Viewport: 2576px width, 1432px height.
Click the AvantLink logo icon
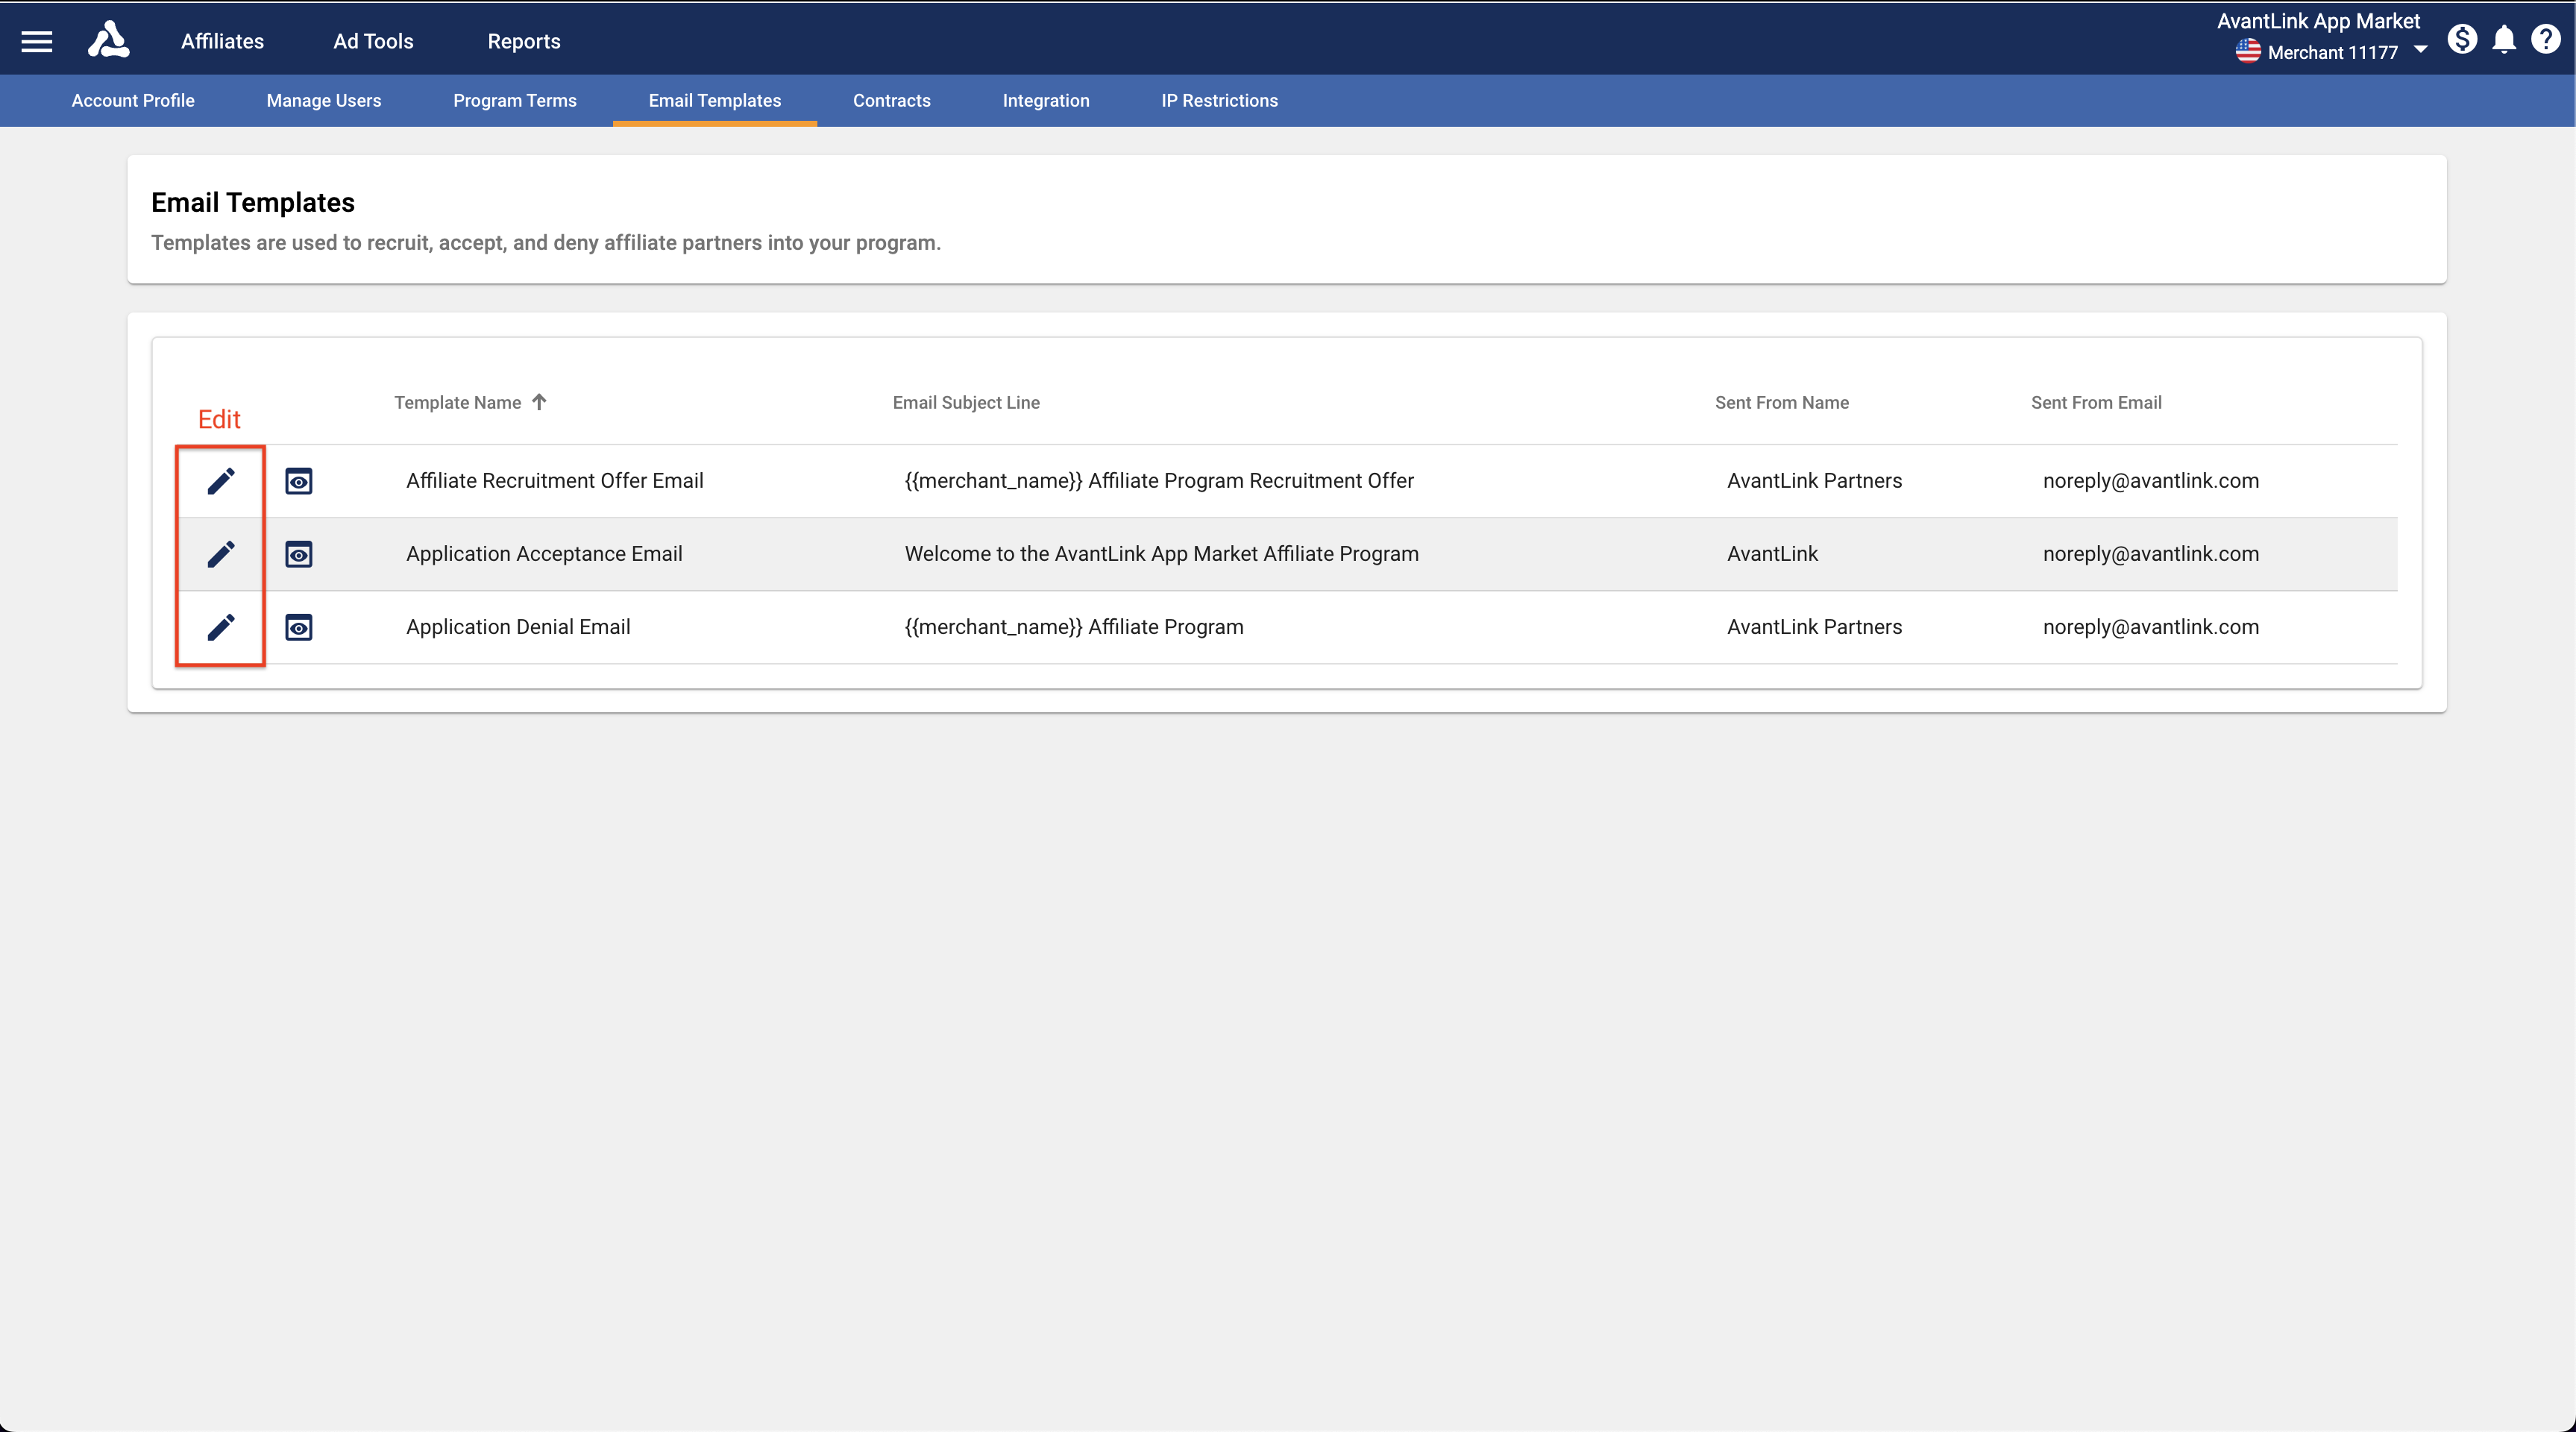108,40
